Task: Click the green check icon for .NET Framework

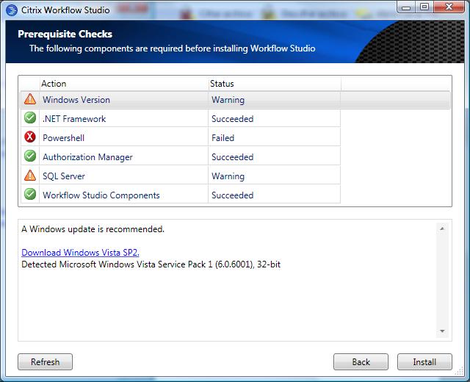Action: coord(30,118)
